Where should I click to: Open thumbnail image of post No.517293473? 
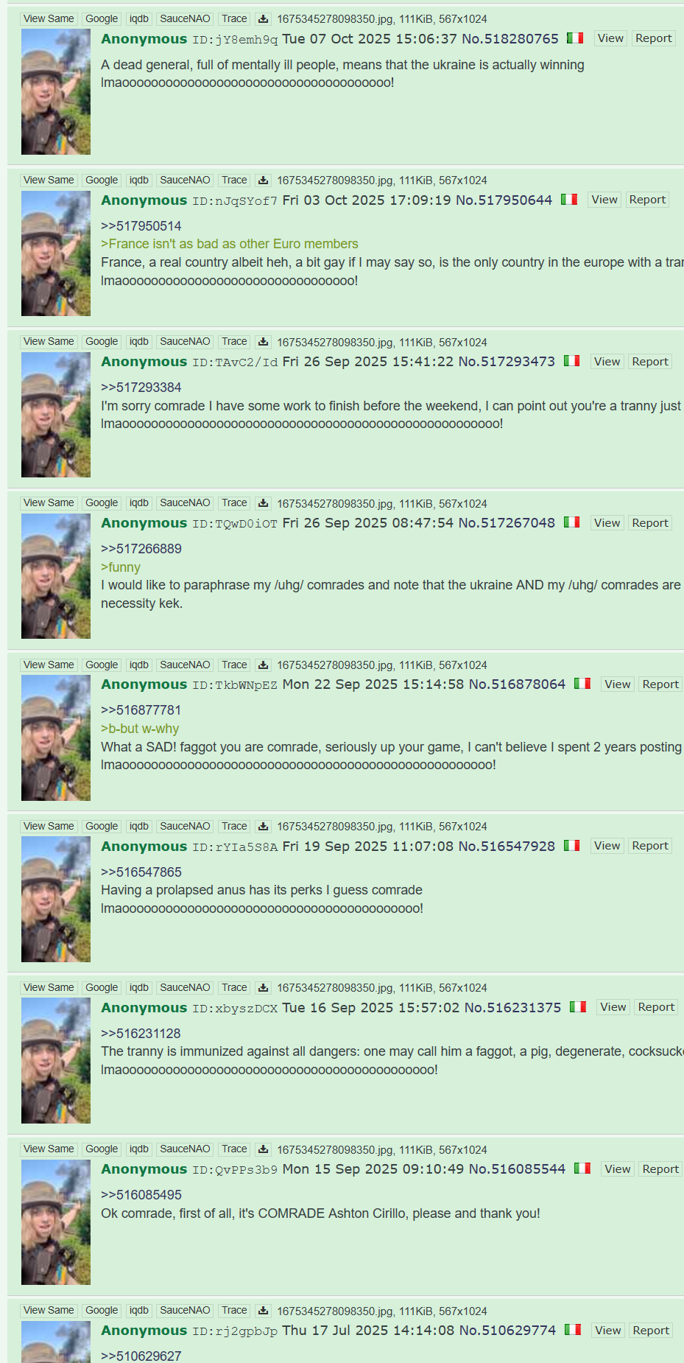(56, 415)
